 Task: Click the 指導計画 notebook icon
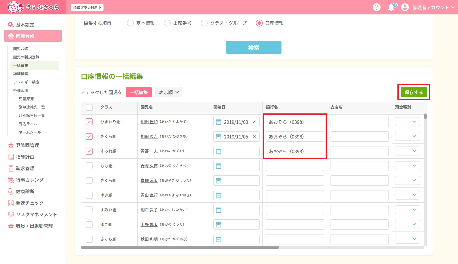pyautogui.click(x=11, y=157)
